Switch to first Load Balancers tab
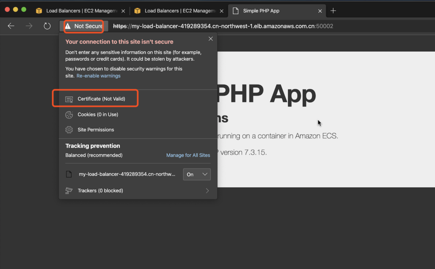Screen dimensions: 435x269 [x=81, y=11]
